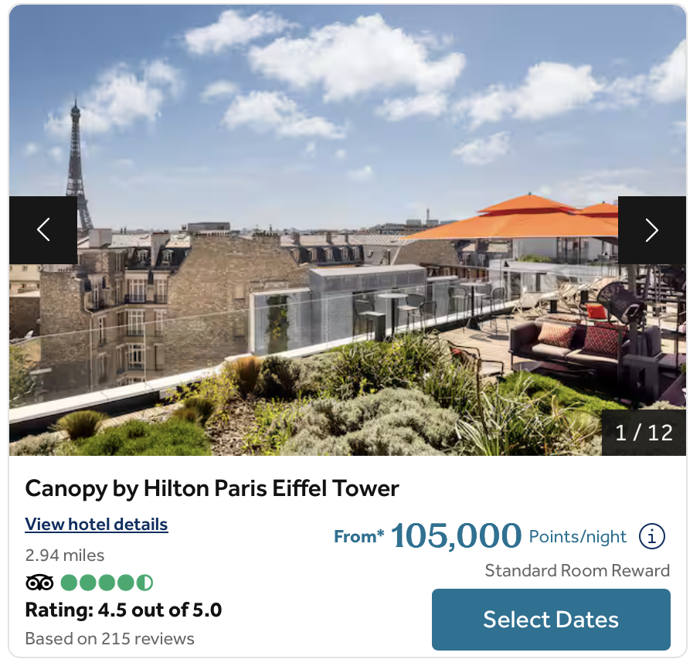Image resolution: width=700 pixels, height=666 pixels.
Task: Click the third green rating circle
Action: click(107, 583)
